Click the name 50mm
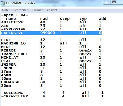Image resolution: width=123 pixels, height=106 pixels. click(x=6, y=79)
